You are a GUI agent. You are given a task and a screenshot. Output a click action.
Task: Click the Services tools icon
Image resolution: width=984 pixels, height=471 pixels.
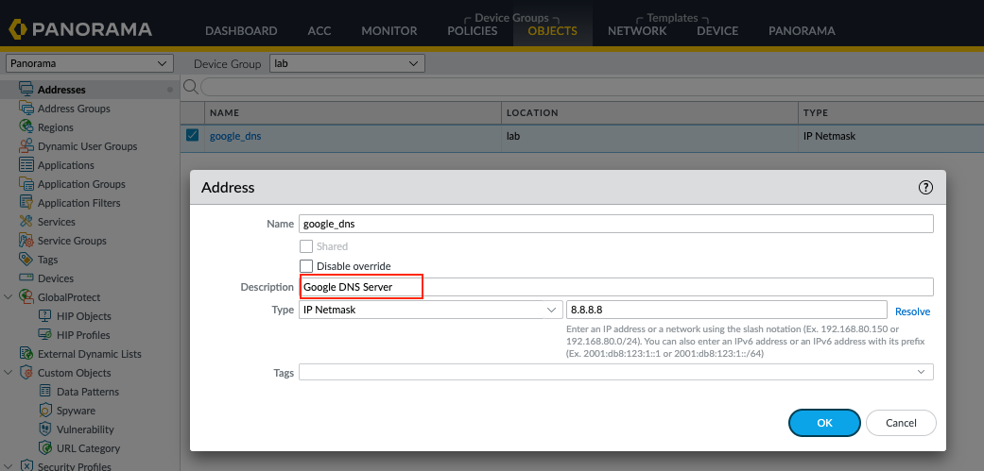coord(26,221)
